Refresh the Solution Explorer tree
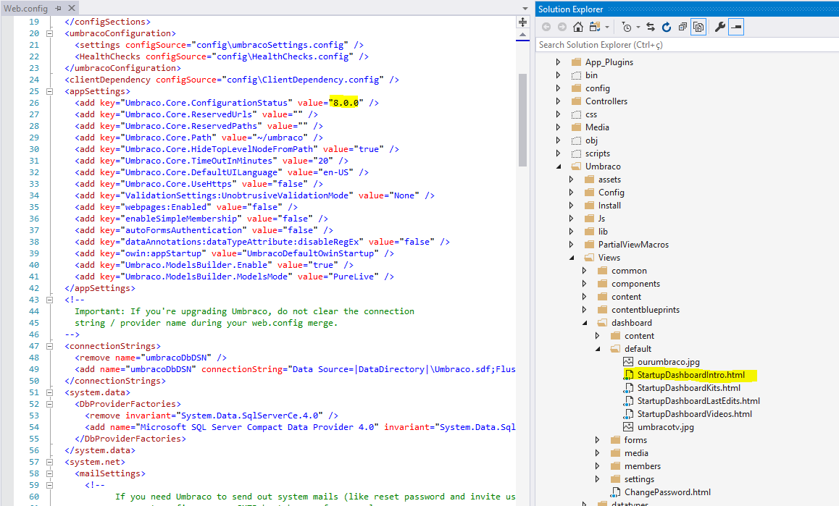The height and width of the screenshot is (506, 839). click(666, 27)
